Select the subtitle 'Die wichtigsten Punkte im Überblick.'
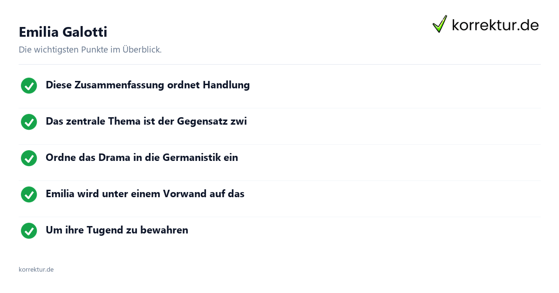Viewport: 559px width, 293px height. click(90, 49)
